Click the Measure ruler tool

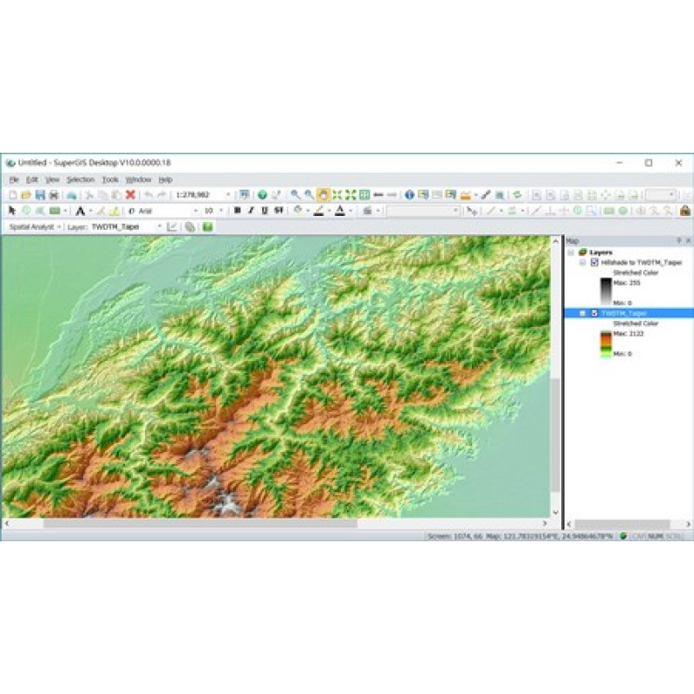click(x=486, y=194)
